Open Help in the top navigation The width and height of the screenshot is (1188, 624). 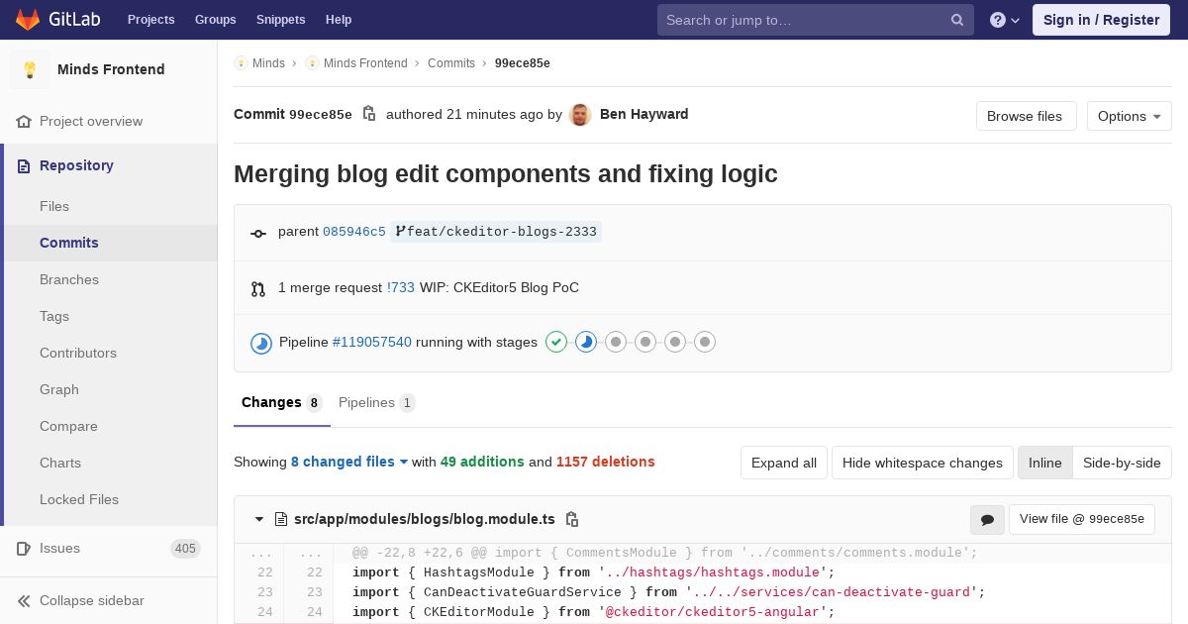point(339,20)
